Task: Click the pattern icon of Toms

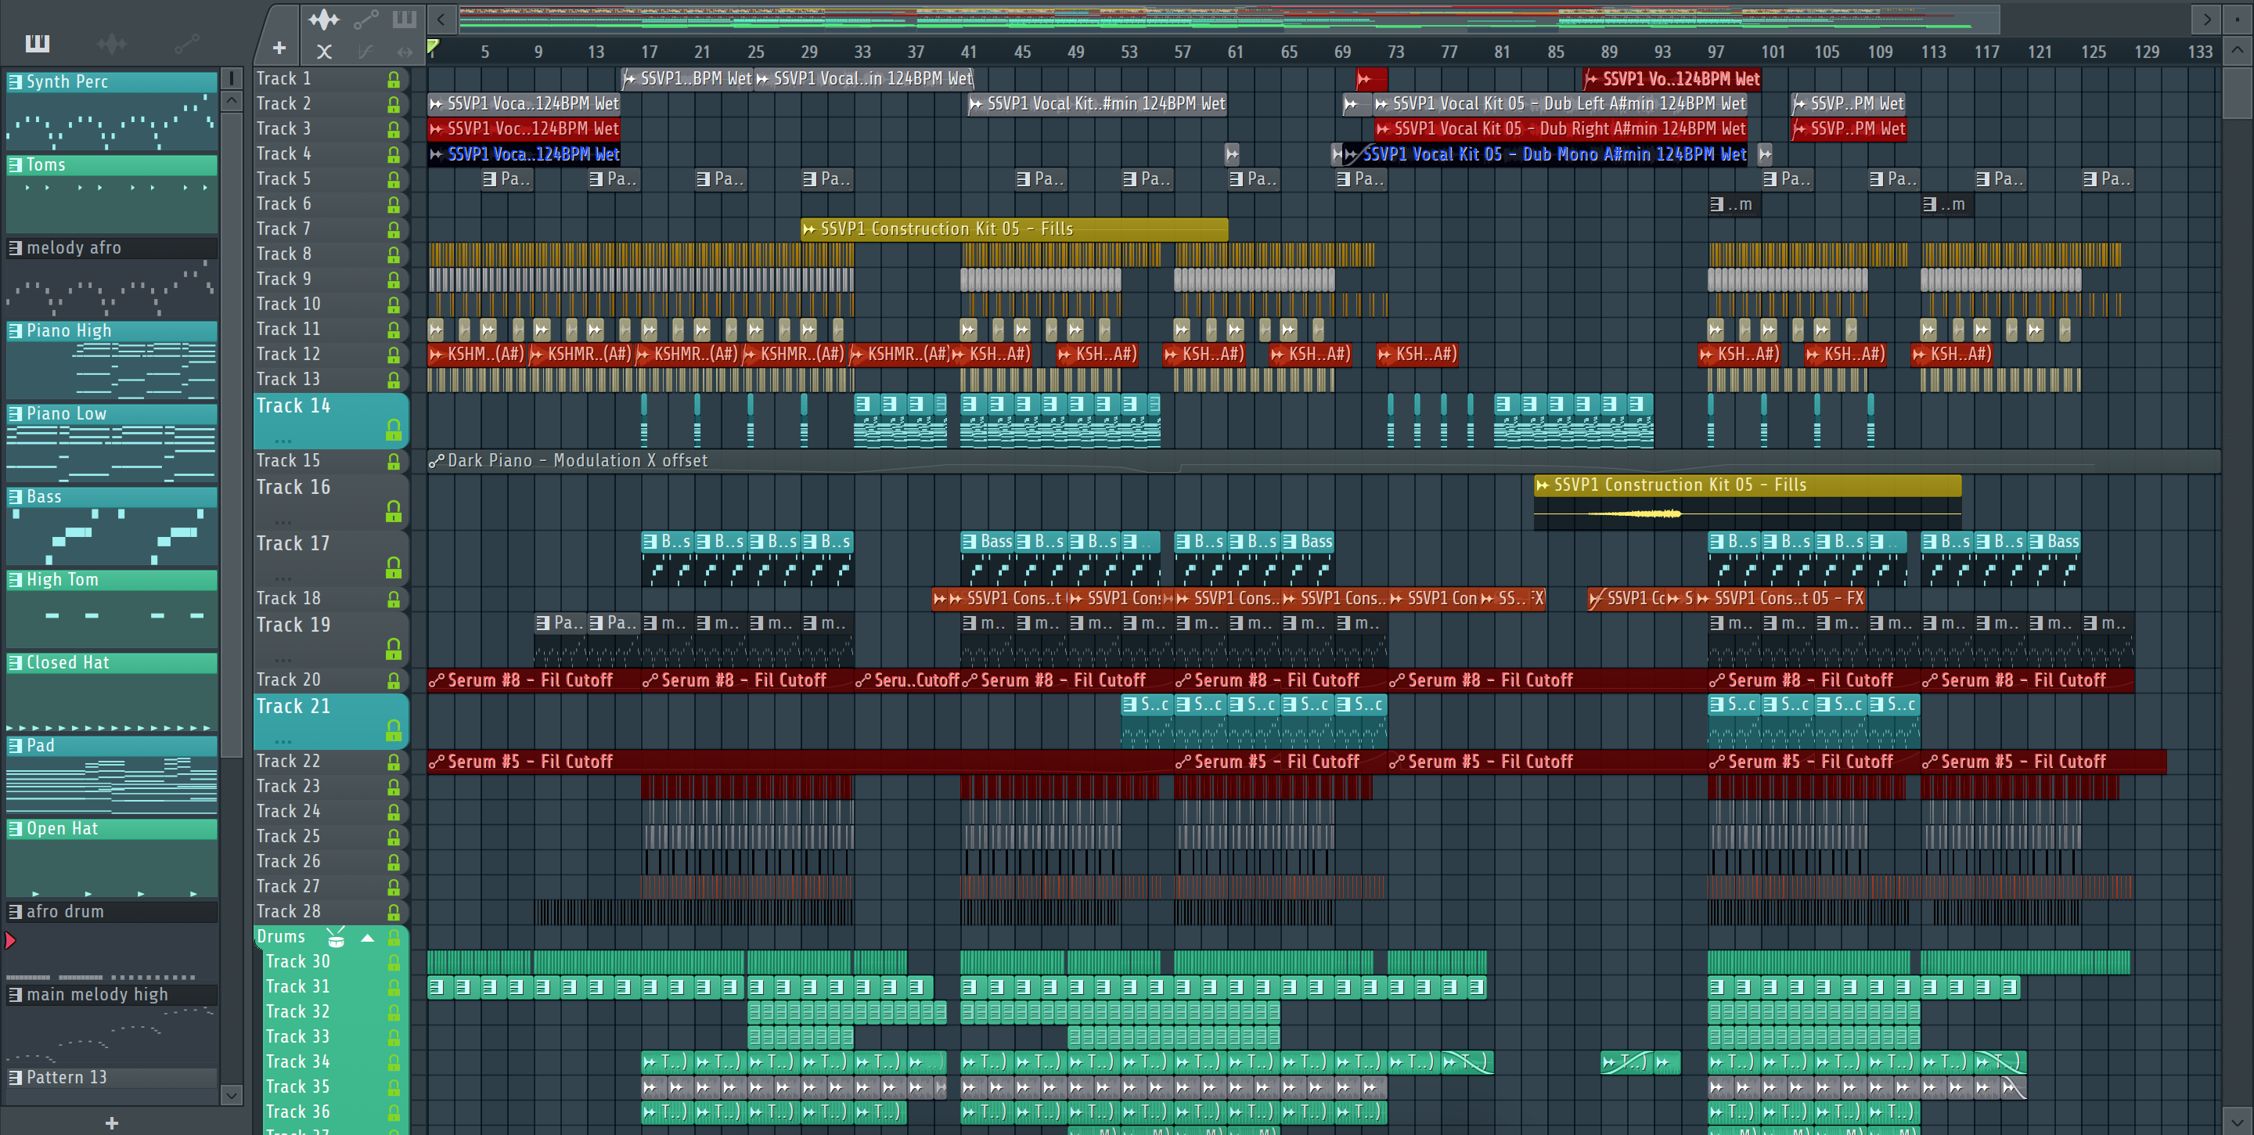Action: [x=15, y=164]
